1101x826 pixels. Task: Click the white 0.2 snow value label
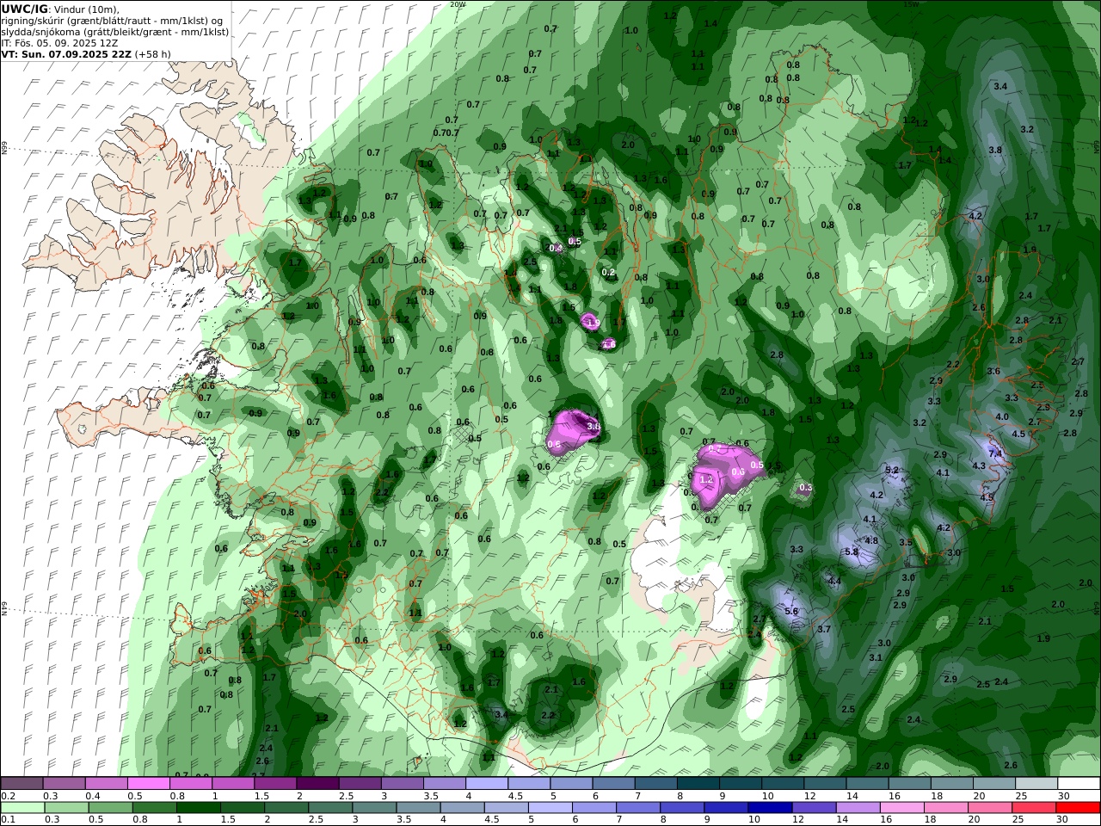(x=608, y=272)
